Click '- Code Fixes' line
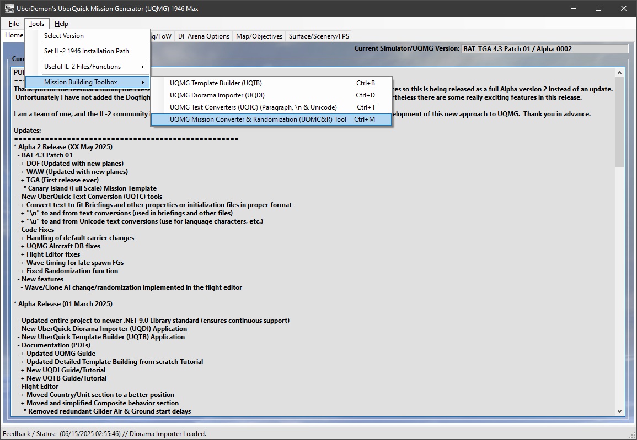 35,230
